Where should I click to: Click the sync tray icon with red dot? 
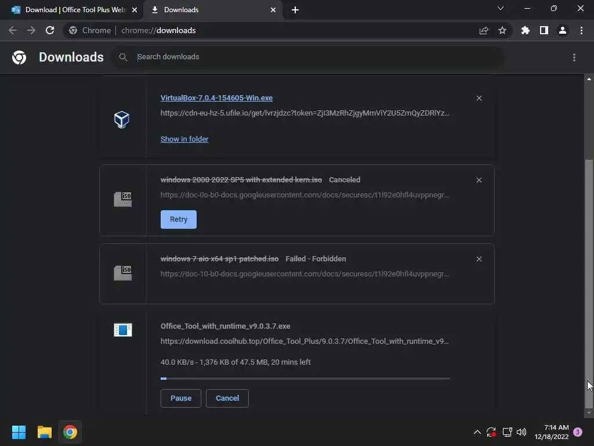(x=491, y=432)
